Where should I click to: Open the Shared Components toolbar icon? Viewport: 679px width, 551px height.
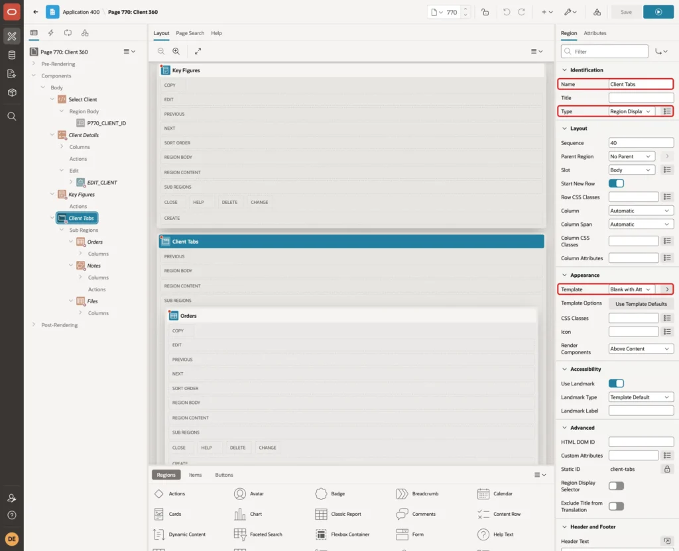click(x=597, y=12)
